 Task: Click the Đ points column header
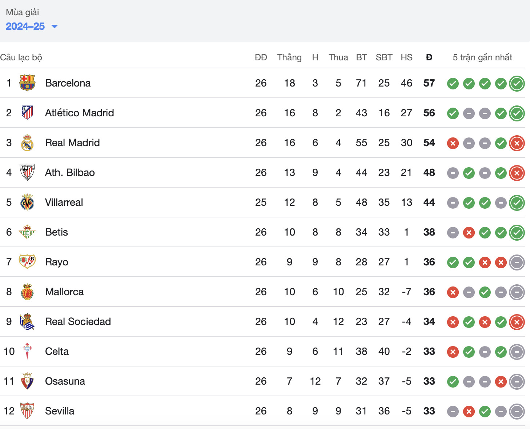[x=429, y=57]
